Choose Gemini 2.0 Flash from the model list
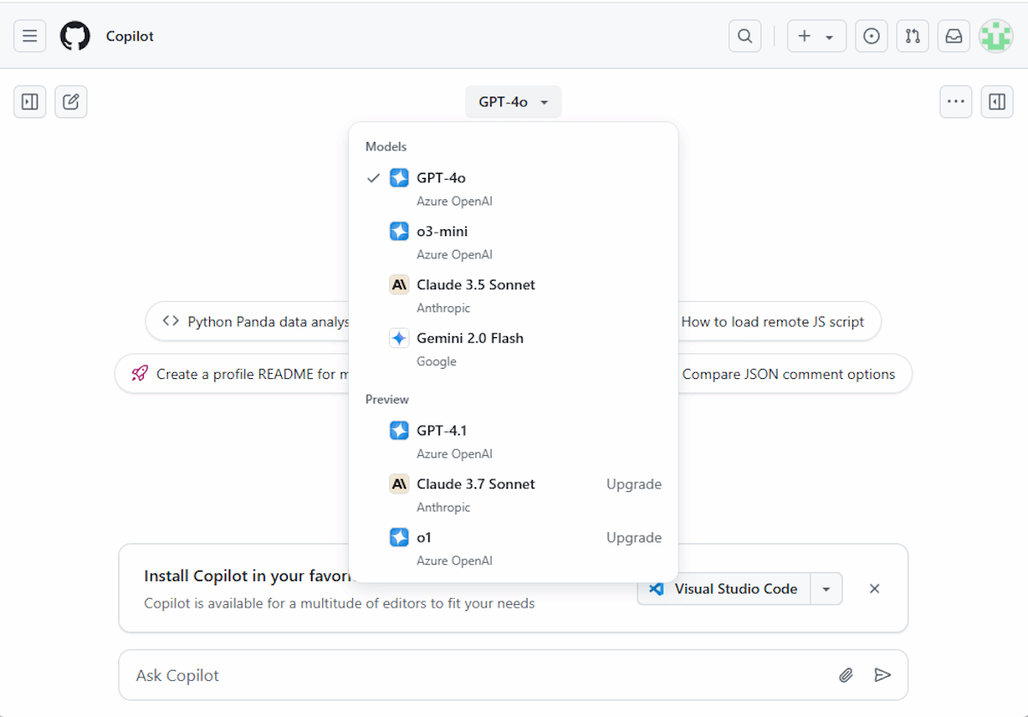The image size is (1028, 717). tap(469, 338)
